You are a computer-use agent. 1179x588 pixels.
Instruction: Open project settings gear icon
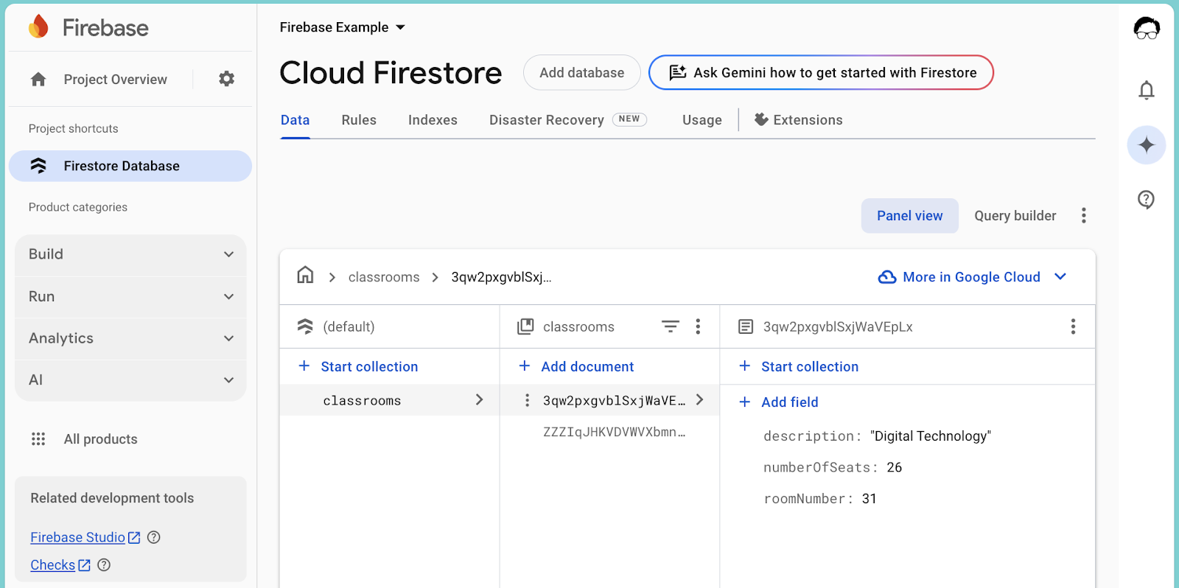pyautogui.click(x=226, y=79)
